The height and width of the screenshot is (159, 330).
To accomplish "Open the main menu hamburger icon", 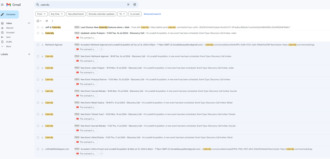I will coord(2,5).
